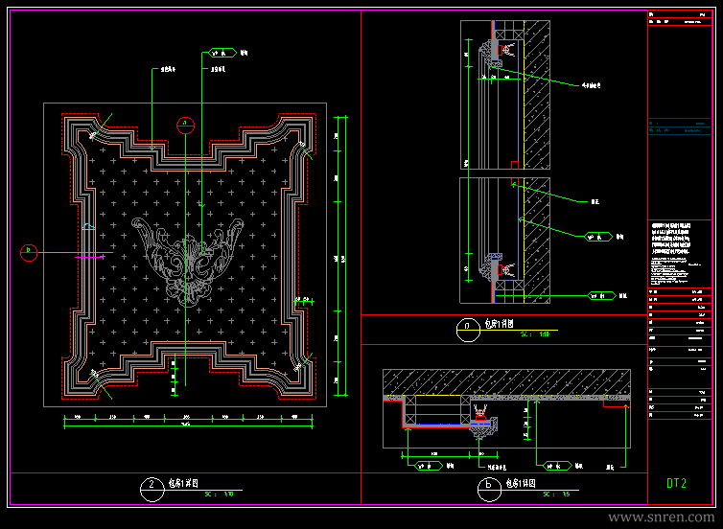The width and height of the screenshot is (723, 529).
Task: Select the red section marker 'b' circle left of plan
Action: (x=29, y=252)
